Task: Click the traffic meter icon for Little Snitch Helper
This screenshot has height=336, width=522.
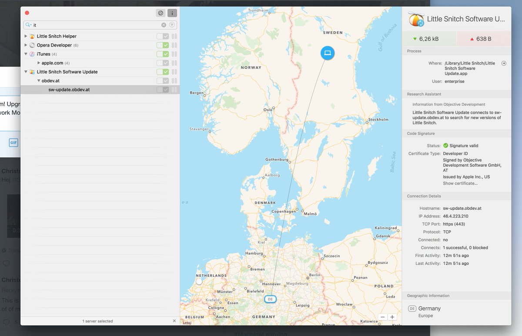Action: tap(174, 36)
